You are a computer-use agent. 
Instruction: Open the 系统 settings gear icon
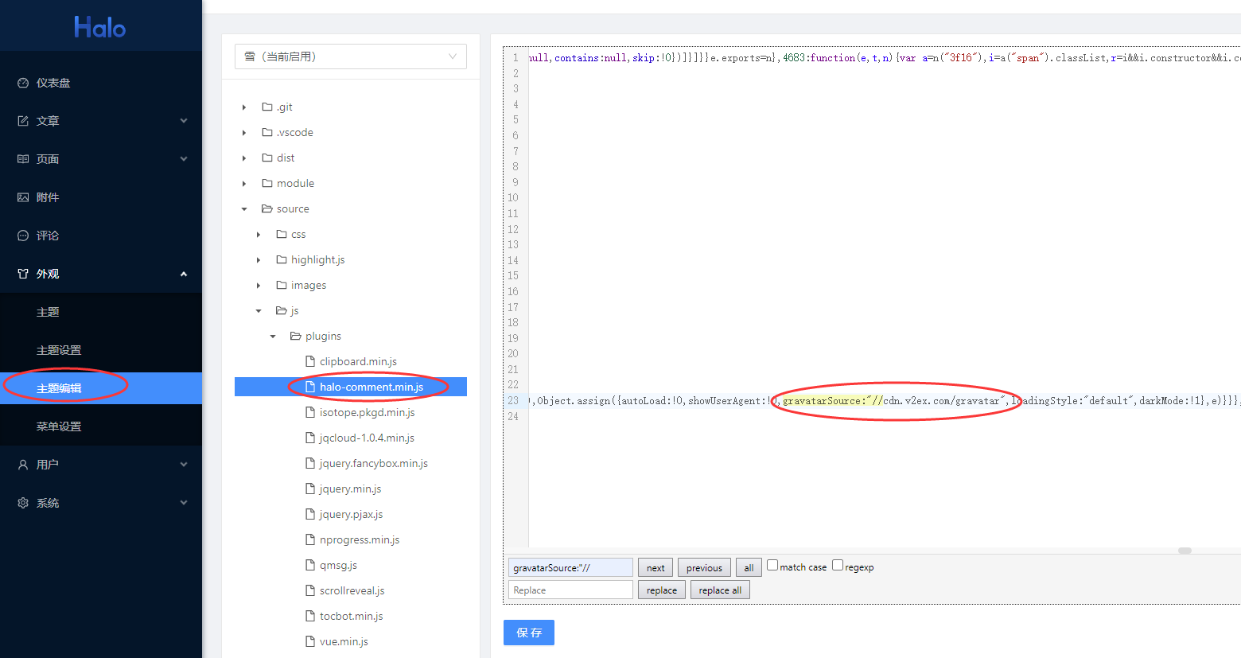[22, 502]
